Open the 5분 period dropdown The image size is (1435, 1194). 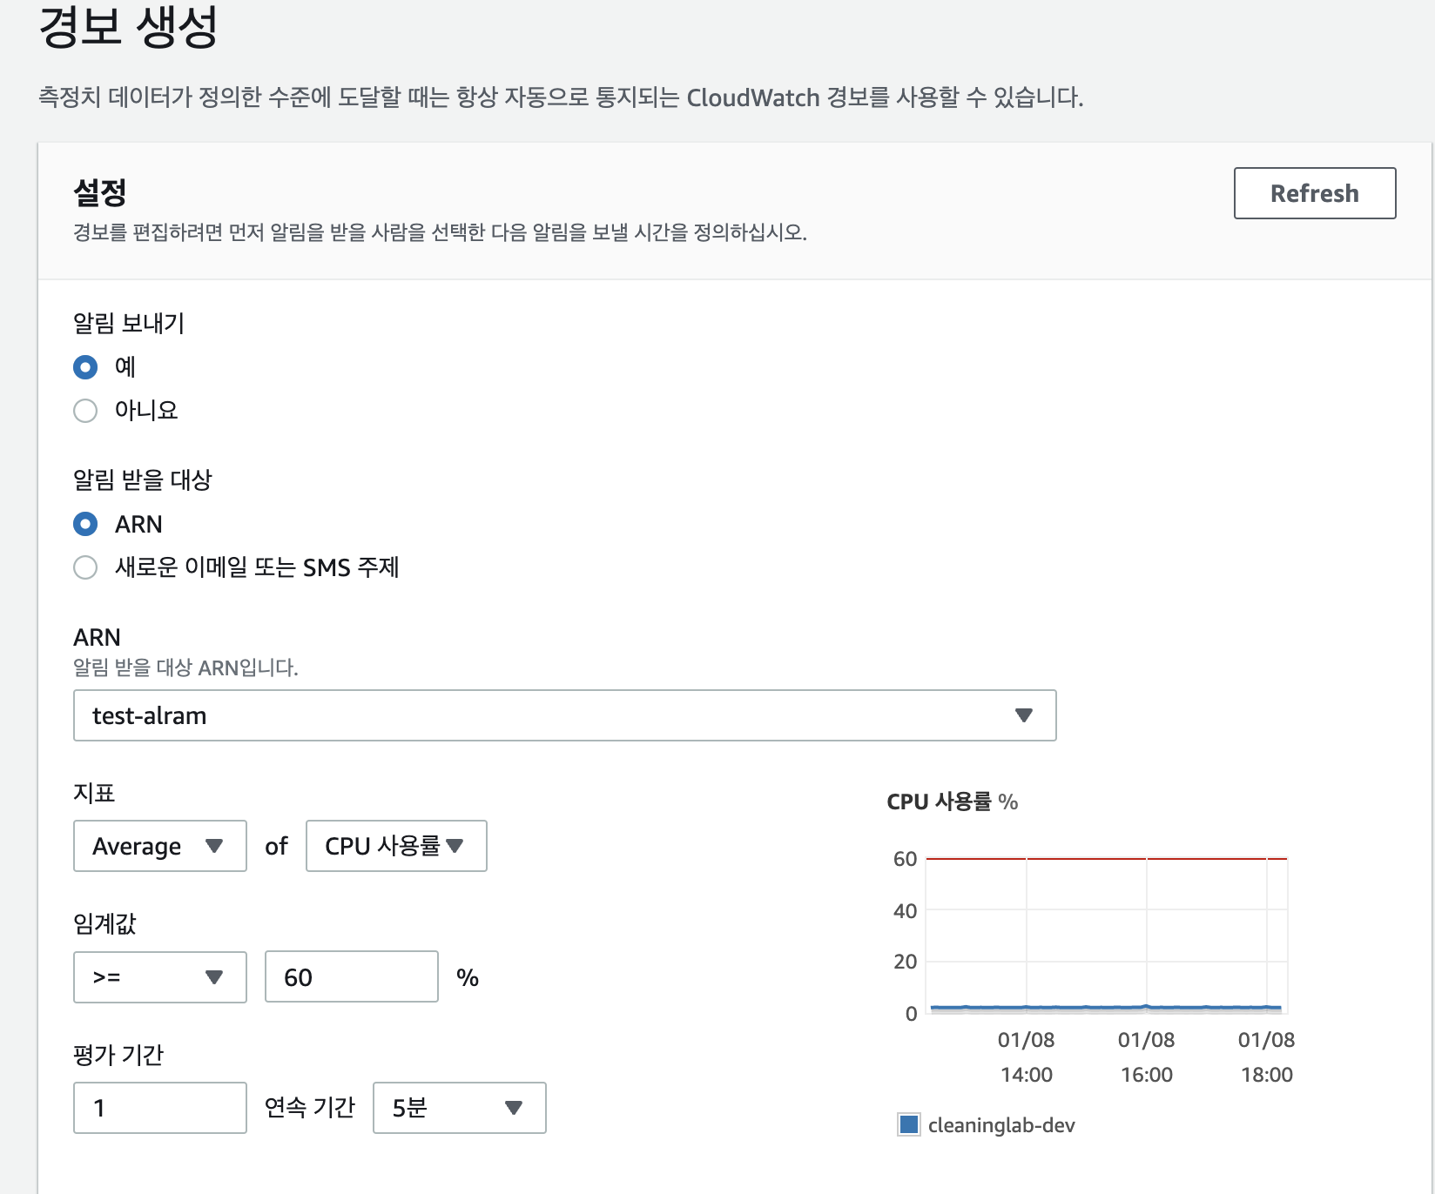(460, 1108)
